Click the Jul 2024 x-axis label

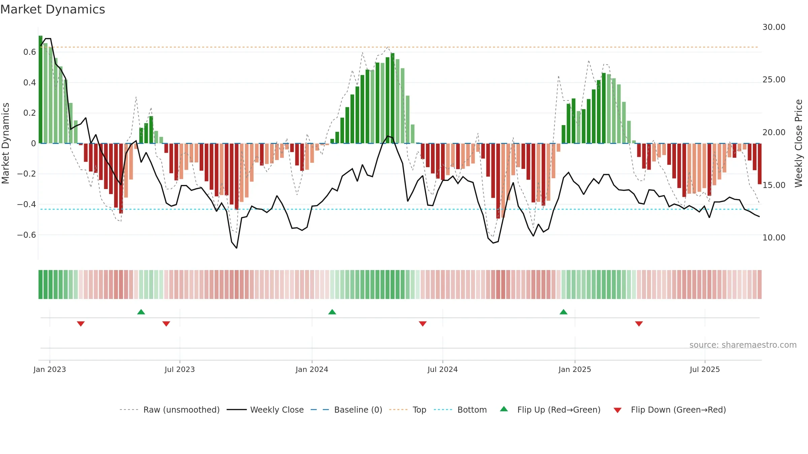pyautogui.click(x=442, y=369)
